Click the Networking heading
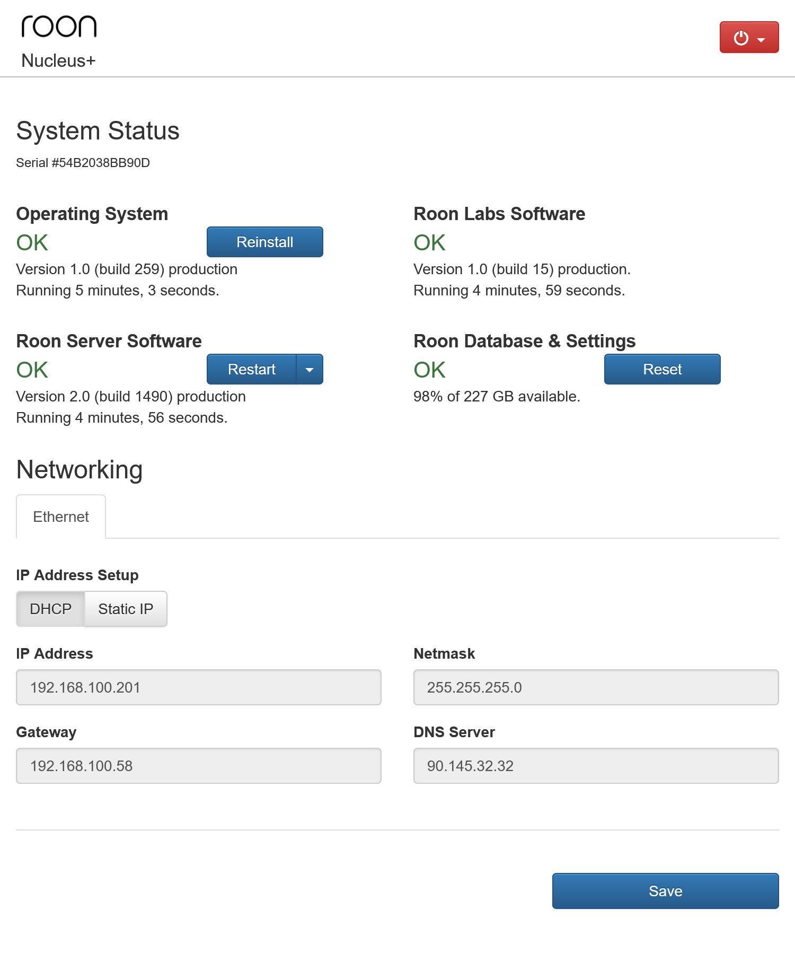 point(79,470)
